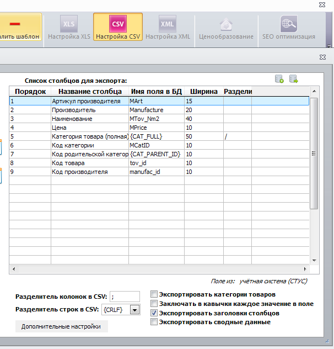Click the delete template (шаблон) button
The height and width of the screenshot is (349, 334).
19,27
